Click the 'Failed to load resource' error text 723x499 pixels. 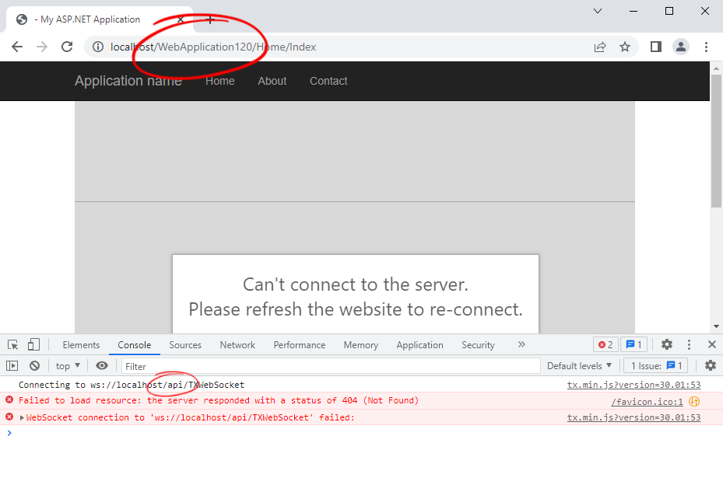tap(219, 400)
